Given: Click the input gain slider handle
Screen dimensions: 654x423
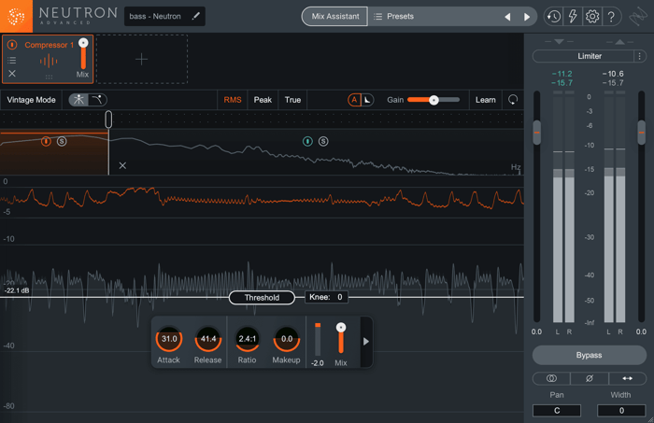Looking at the screenshot, I should click(x=537, y=133).
